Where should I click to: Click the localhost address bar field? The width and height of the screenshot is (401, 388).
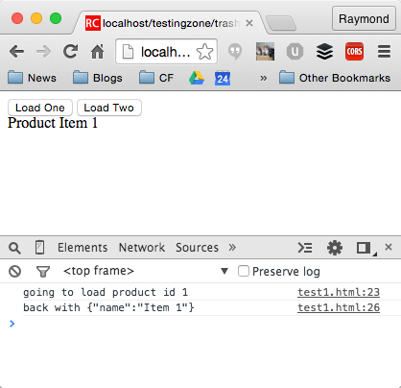[166, 52]
